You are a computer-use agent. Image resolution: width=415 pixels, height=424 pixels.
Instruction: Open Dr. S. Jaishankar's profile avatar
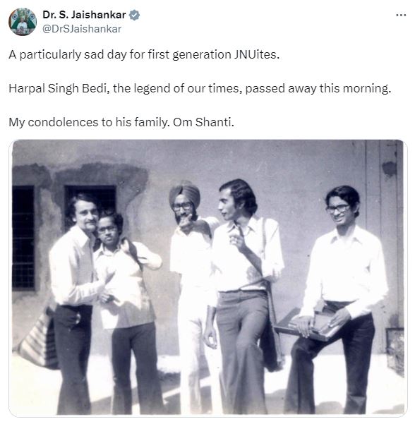click(x=23, y=22)
